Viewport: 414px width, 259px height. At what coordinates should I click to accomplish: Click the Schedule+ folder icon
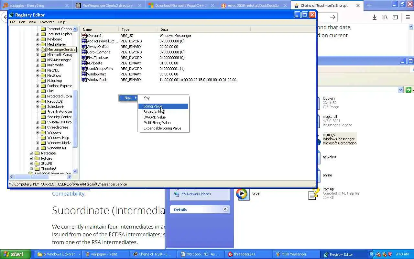click(x=43, y=107)
